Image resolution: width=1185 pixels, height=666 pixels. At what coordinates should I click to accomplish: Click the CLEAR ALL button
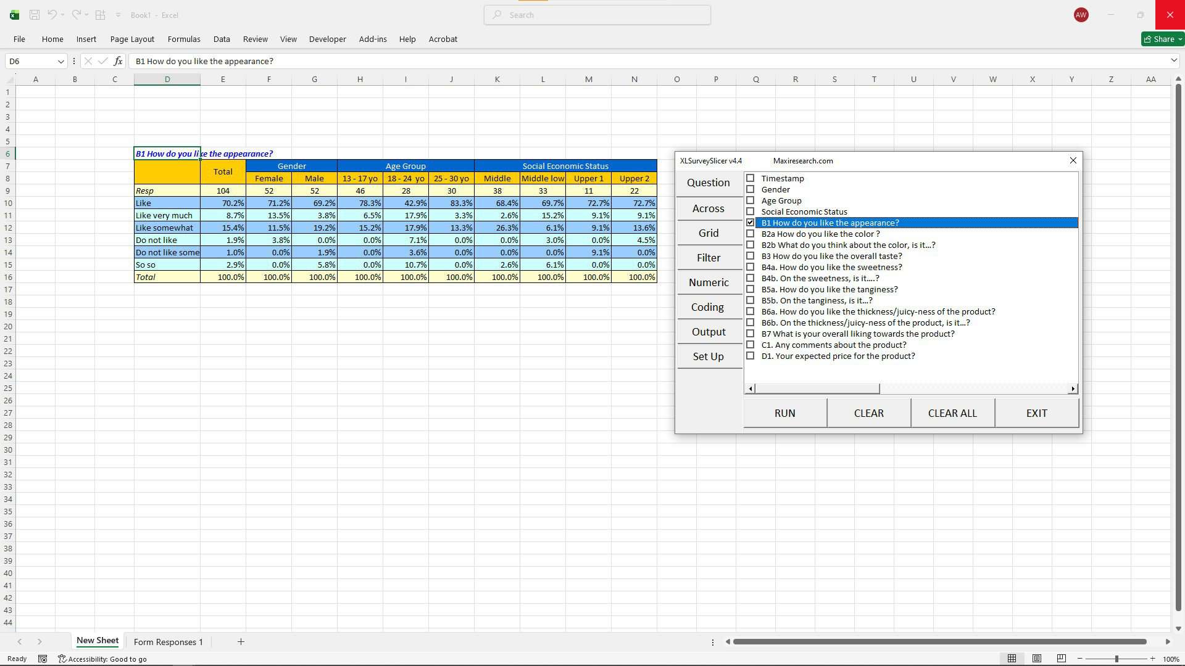pyautogui.click(x=952, y=413)
